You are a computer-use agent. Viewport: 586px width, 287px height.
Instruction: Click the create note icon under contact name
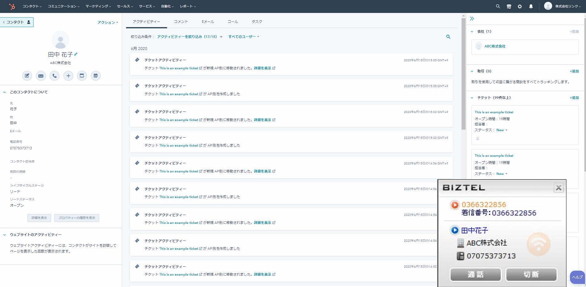click(27, 76)
